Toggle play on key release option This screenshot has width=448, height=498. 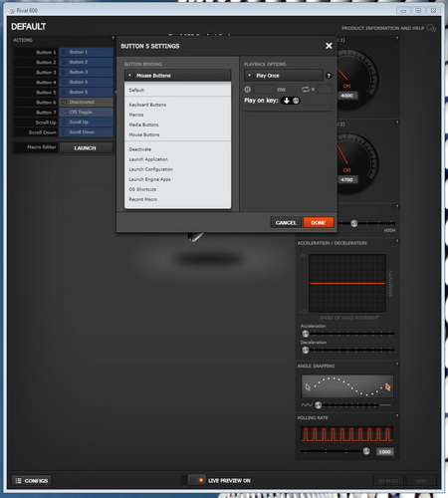296,101
